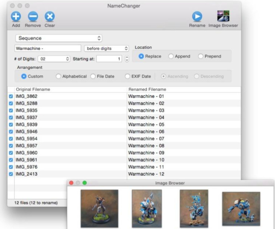Open second Image Browser thumbnail with spear knight

tap(147, 209)
